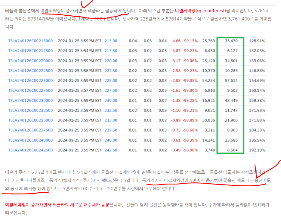Select open interest value 48,449
This screenshot has width=281, height=224.
(x=231, y=101)
